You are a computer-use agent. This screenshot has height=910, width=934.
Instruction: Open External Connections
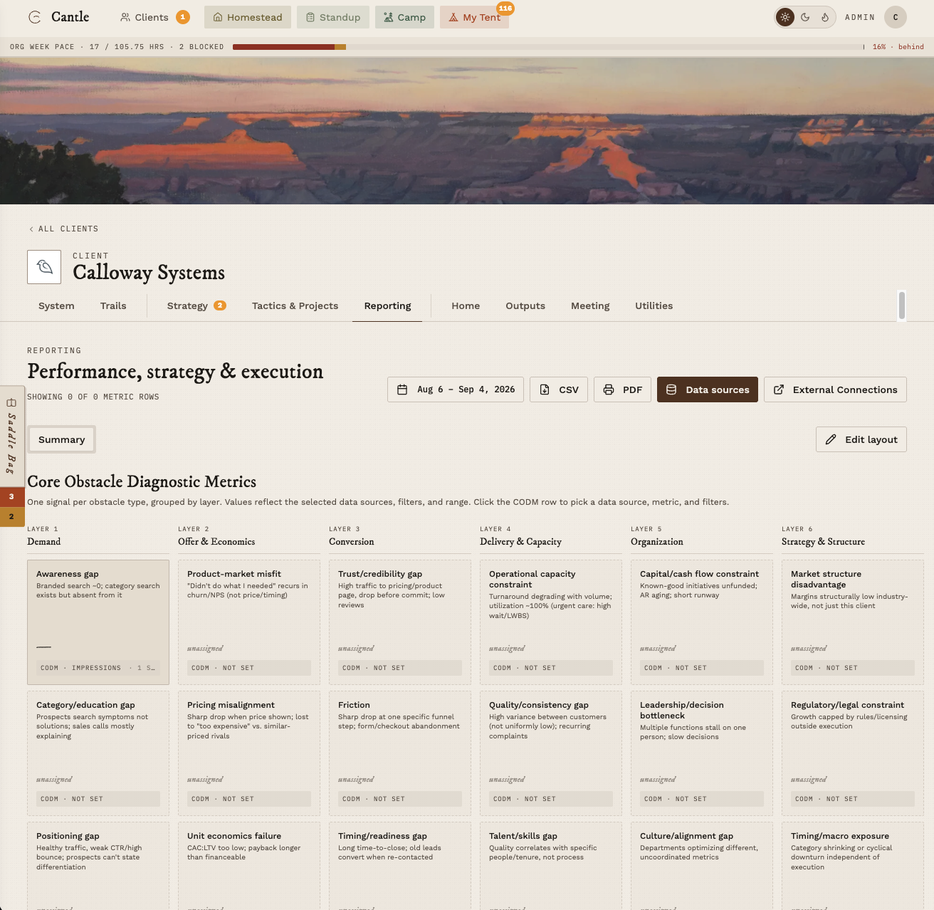pos(835,389)
